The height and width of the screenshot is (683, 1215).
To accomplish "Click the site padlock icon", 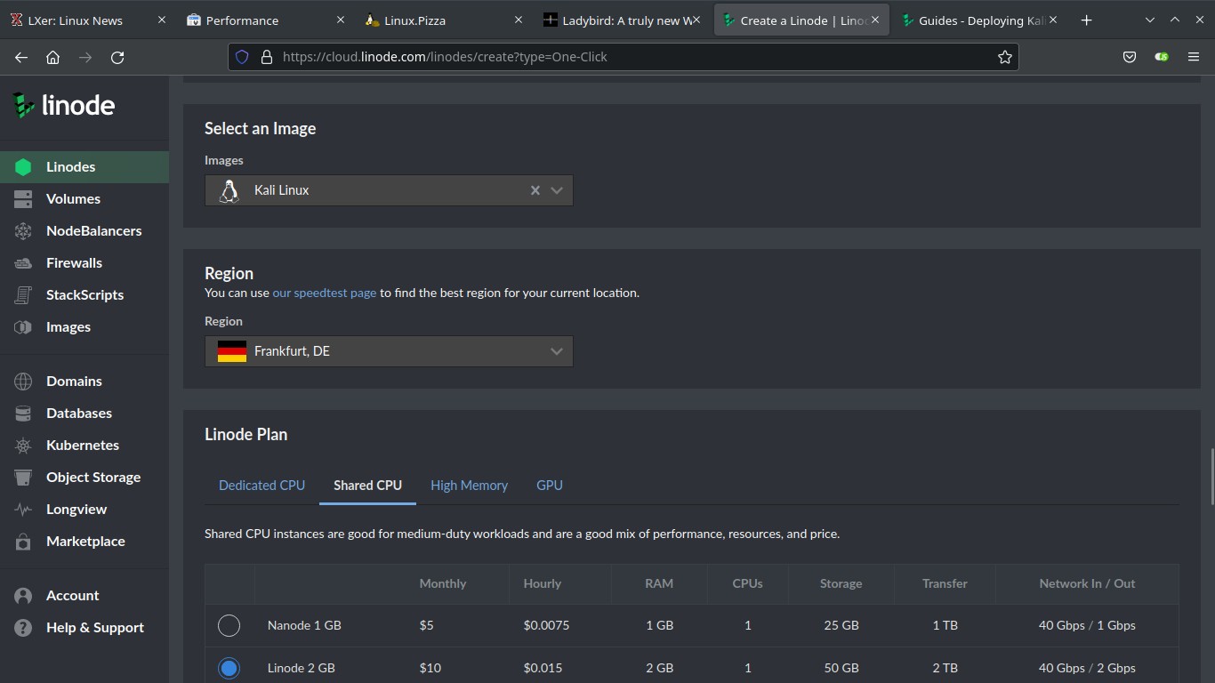I will tap(266, 57).
